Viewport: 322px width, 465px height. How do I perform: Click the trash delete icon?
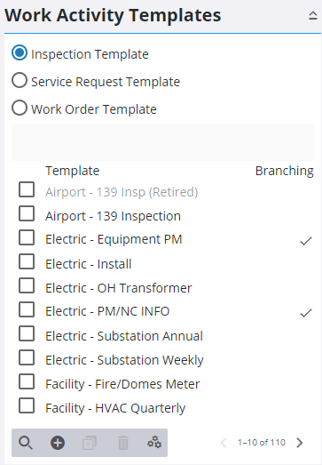[123, 443]
